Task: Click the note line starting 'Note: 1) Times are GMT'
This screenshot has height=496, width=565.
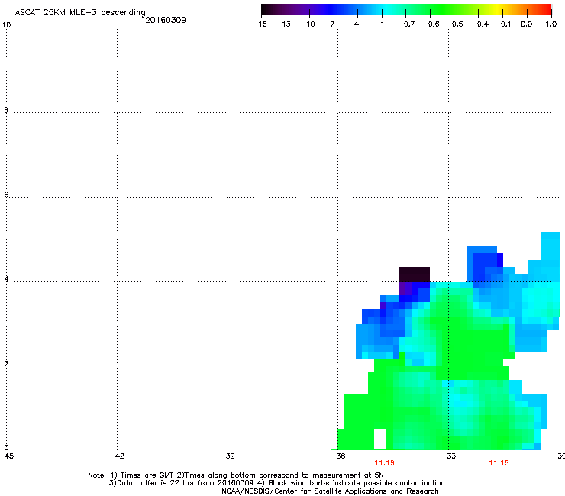Action: click(x=236, y=475)
